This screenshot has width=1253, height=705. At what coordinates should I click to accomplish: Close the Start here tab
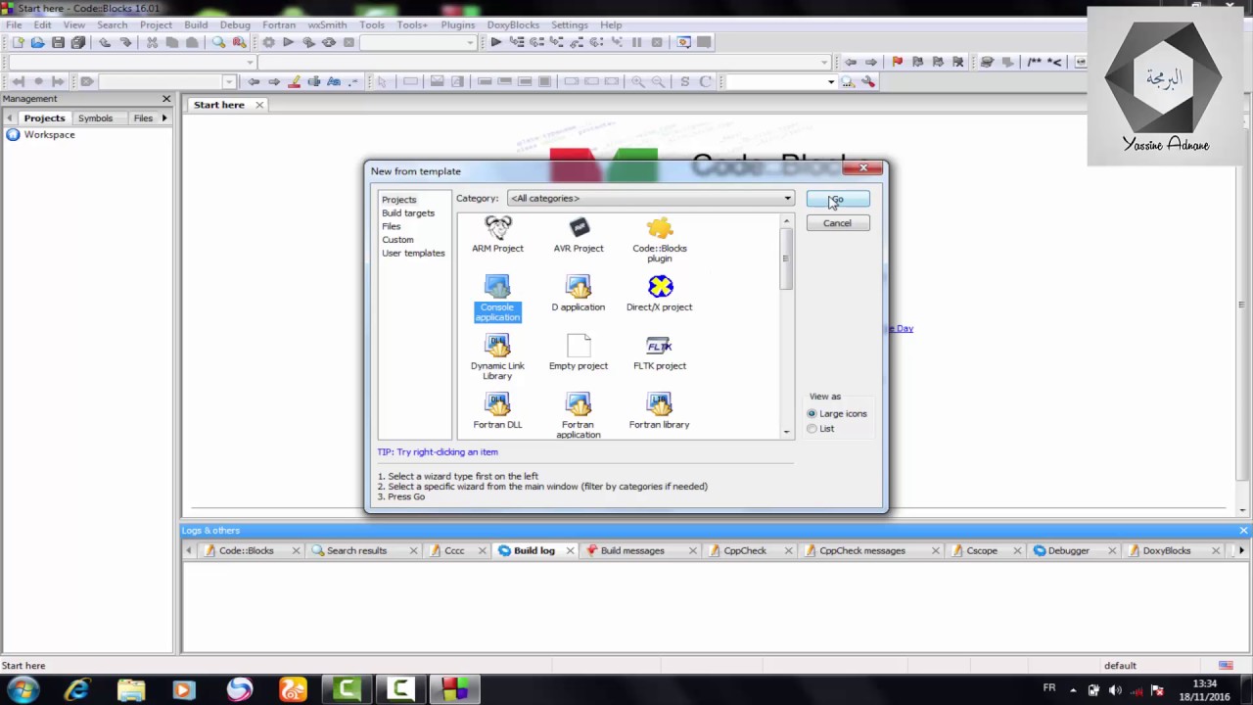259,105
